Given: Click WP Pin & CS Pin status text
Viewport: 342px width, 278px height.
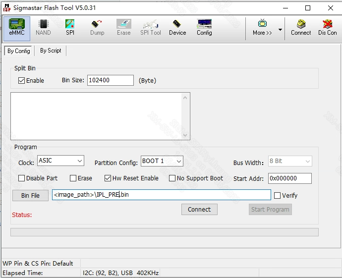Looking at the screenshot, I should (38, 264).
